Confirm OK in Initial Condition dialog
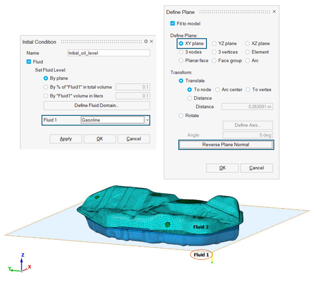This screenshot has width=316, height=281. click(x=100, y=139)
